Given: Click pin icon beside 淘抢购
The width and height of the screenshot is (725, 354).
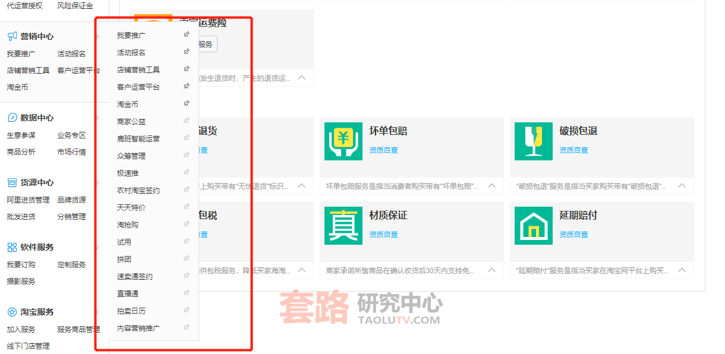Looking at the screenshot, I should (186, 225).
